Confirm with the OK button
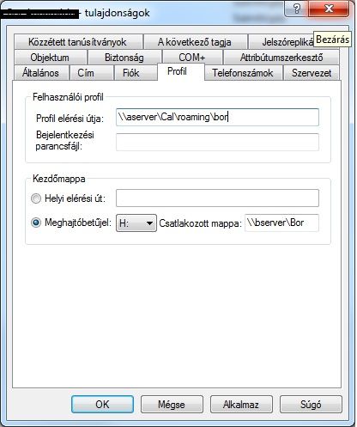 pos(102,404)
